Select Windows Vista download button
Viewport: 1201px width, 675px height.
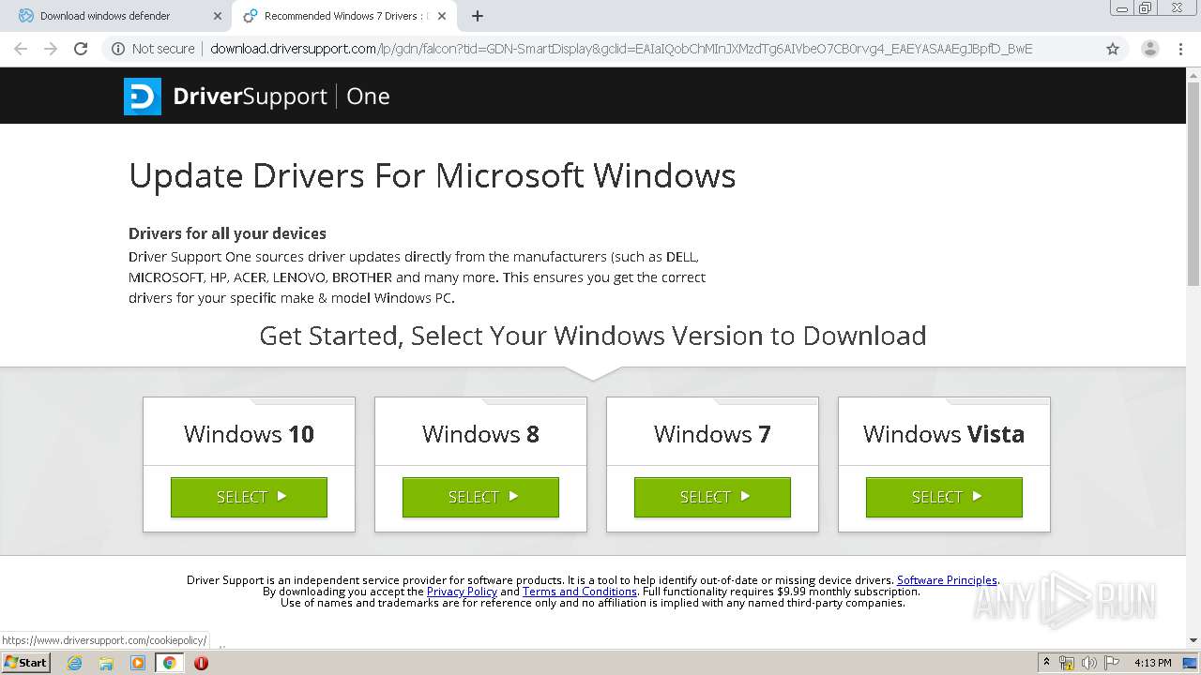click(x=944, y=497)
